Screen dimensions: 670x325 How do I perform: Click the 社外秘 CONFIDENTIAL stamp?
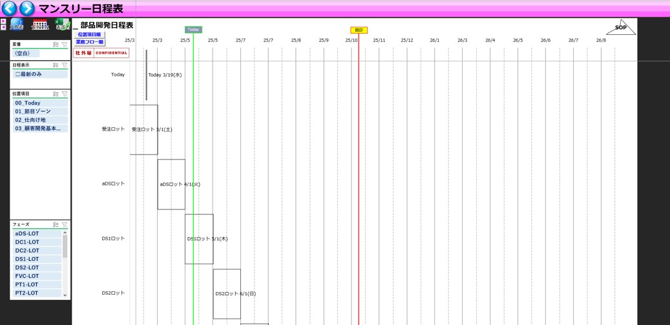pos(101,53)
